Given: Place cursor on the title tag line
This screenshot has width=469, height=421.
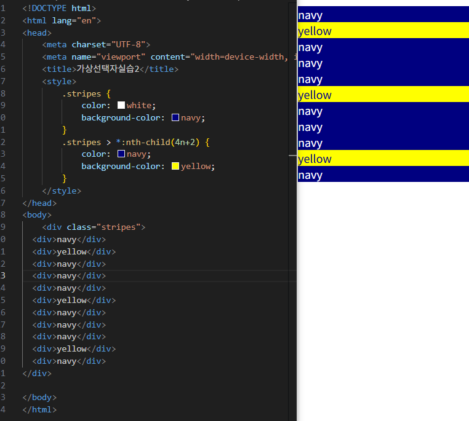Looking at the screenshot, I should 110,69.
